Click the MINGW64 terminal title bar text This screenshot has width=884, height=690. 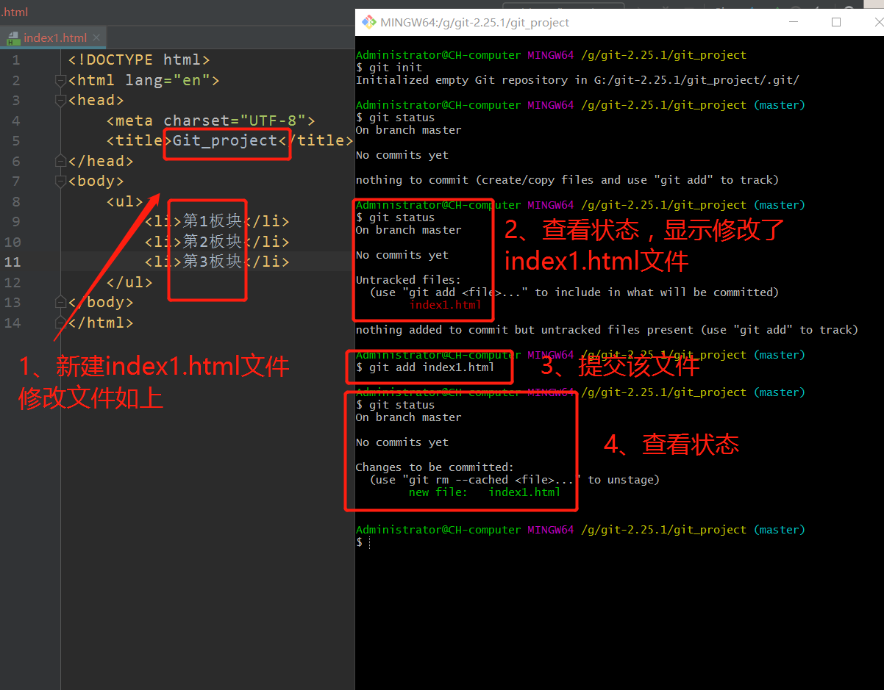pos(475,22)
